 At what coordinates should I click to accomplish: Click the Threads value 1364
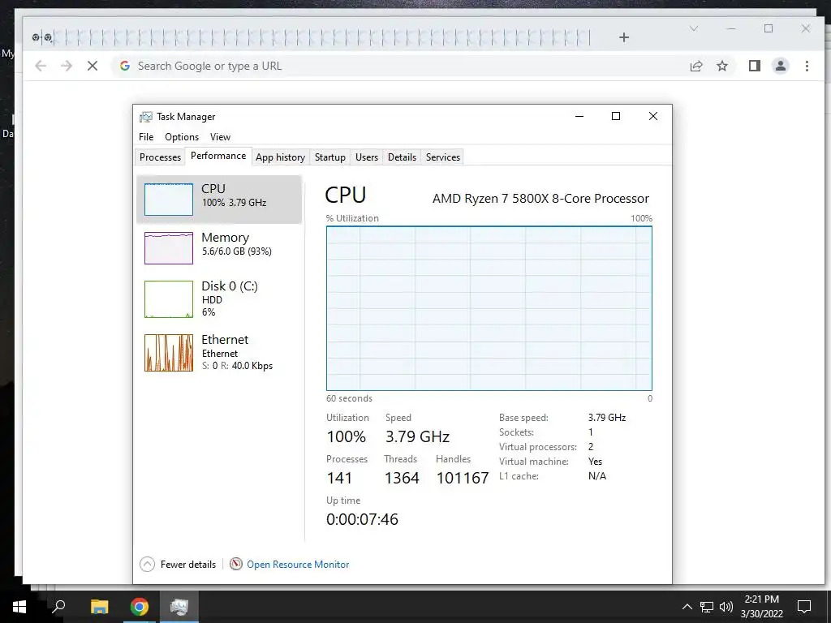[x=401, y=478]
